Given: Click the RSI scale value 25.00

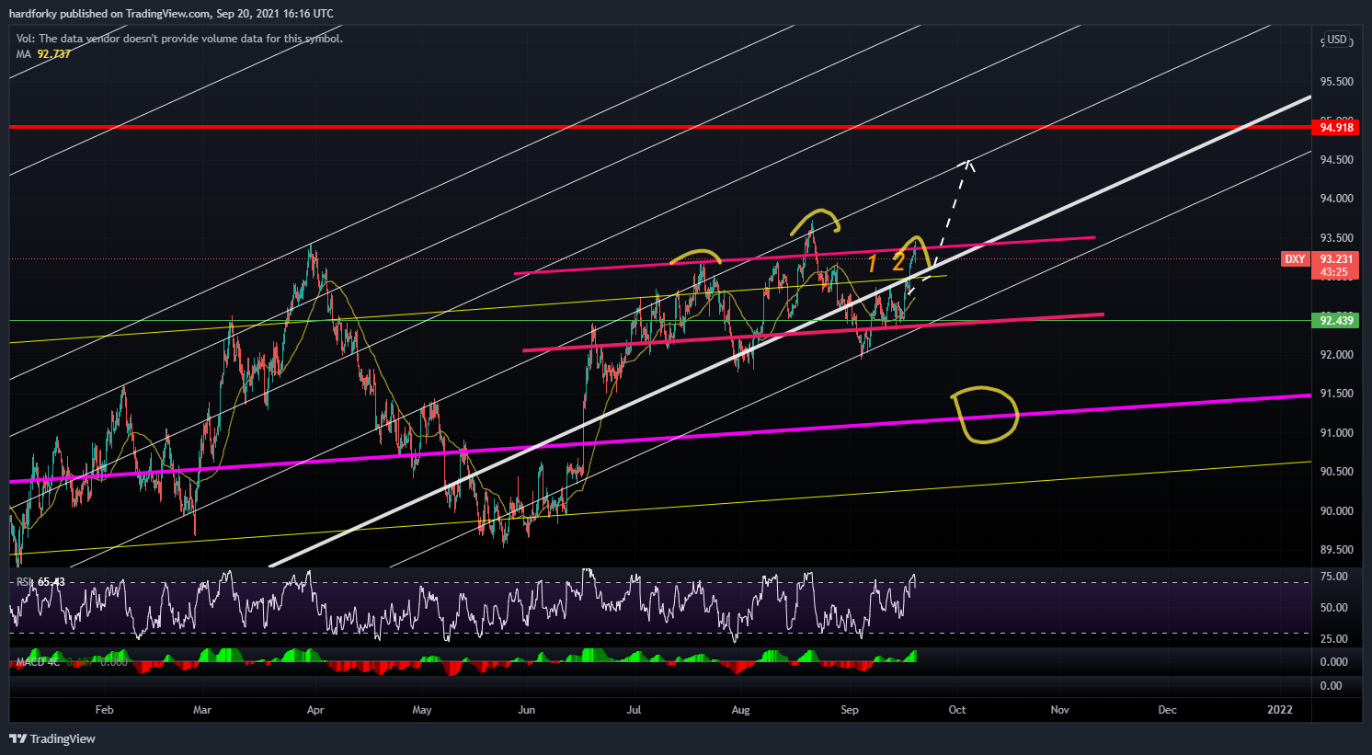Looking at the screenshot, I should pos(1334,639).
